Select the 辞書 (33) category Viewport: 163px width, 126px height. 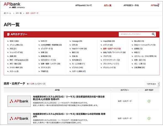click(x=44, y=53)
